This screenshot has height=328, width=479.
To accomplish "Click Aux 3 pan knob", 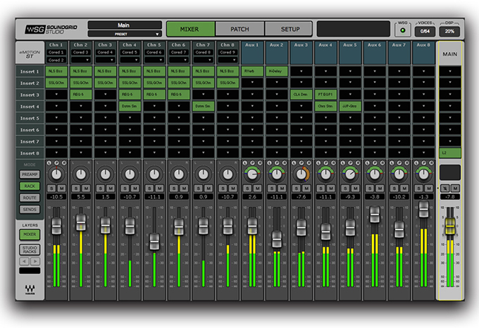I will [x=301, y=175].
